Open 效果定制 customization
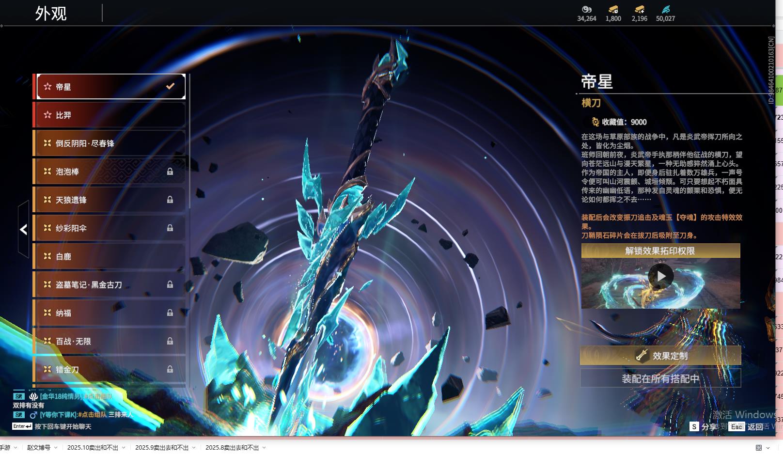Image resolution: width=783 pixels, height=455 pixels. pos(660,355)
